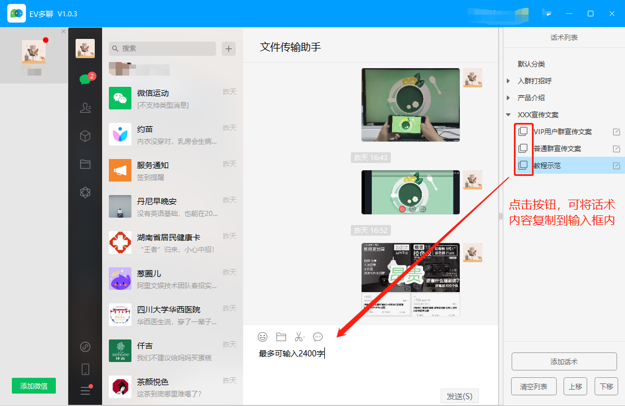Click the 清空列表 button
The width and height of the screenshot is (625, 406).
click(x=534, y=386)
